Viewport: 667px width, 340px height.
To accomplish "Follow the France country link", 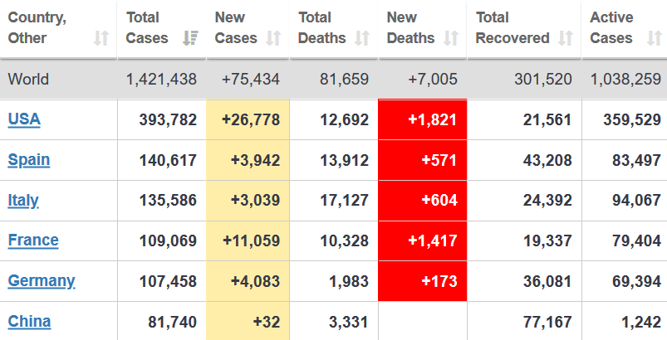I will click(x=33, y=240).
